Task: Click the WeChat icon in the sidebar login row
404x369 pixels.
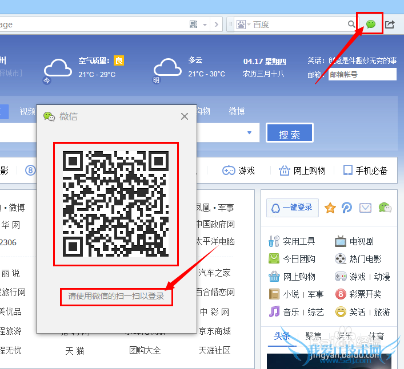Action: click(385, 208)
